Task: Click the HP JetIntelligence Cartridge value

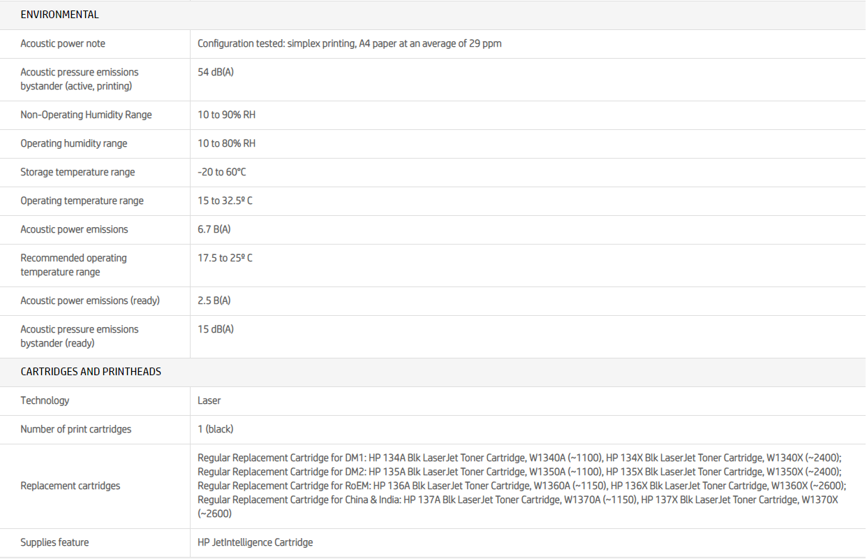Action: pyautogui.click(x=255, y=542)
